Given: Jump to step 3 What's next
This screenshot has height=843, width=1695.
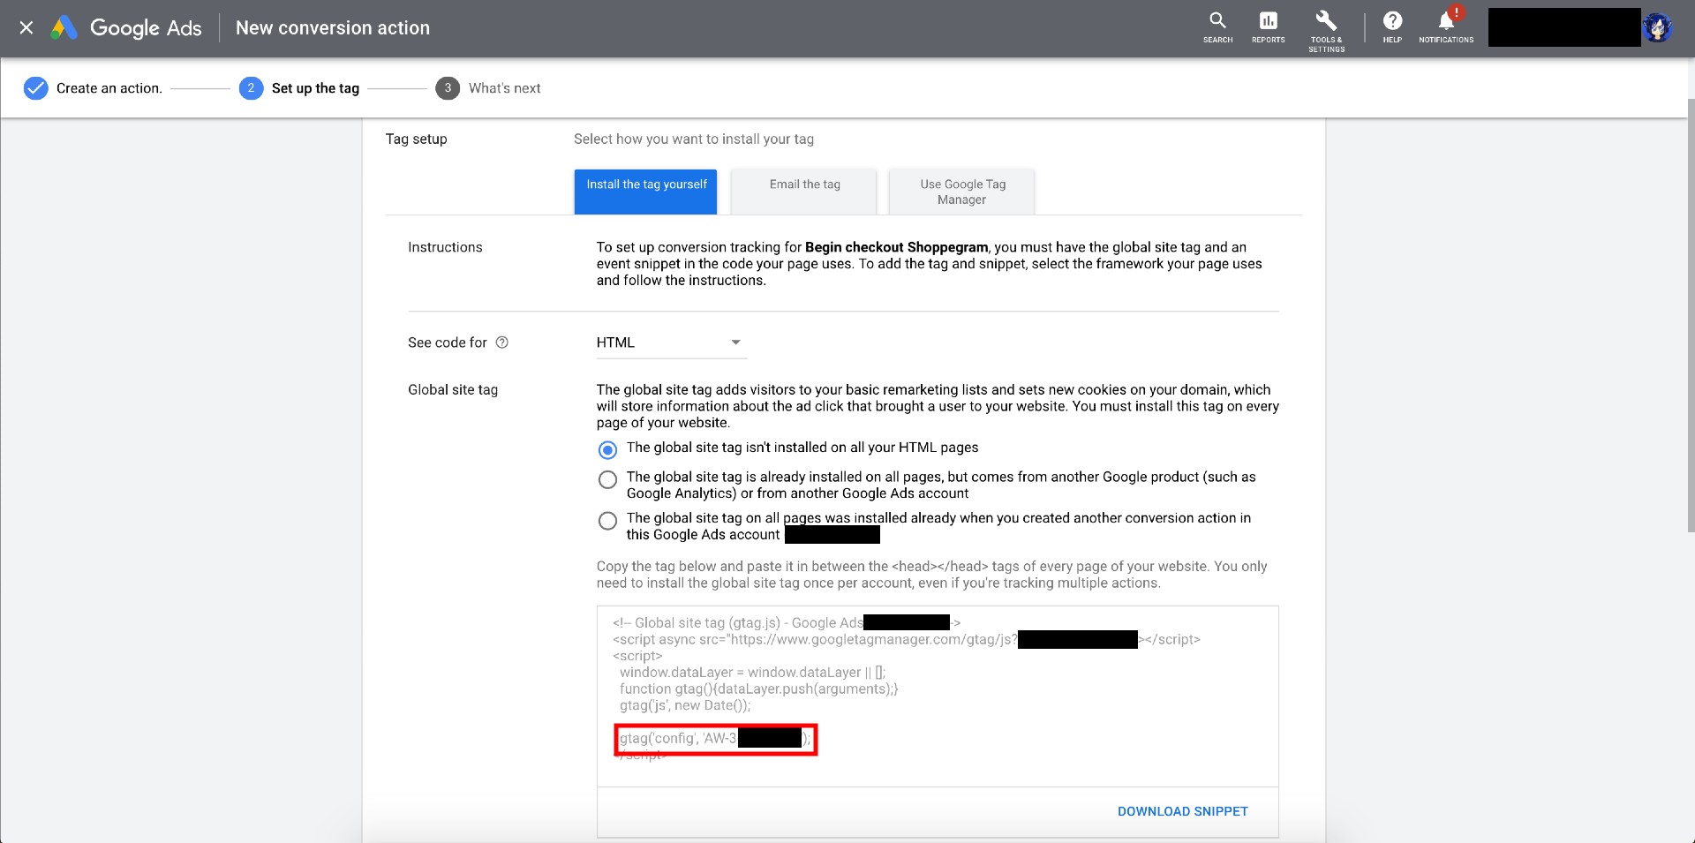Looking at the screenshot, I should [488, 88].
